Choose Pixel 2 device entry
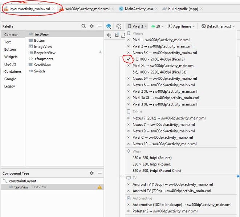Screen dimensions: 240x217 181,46
